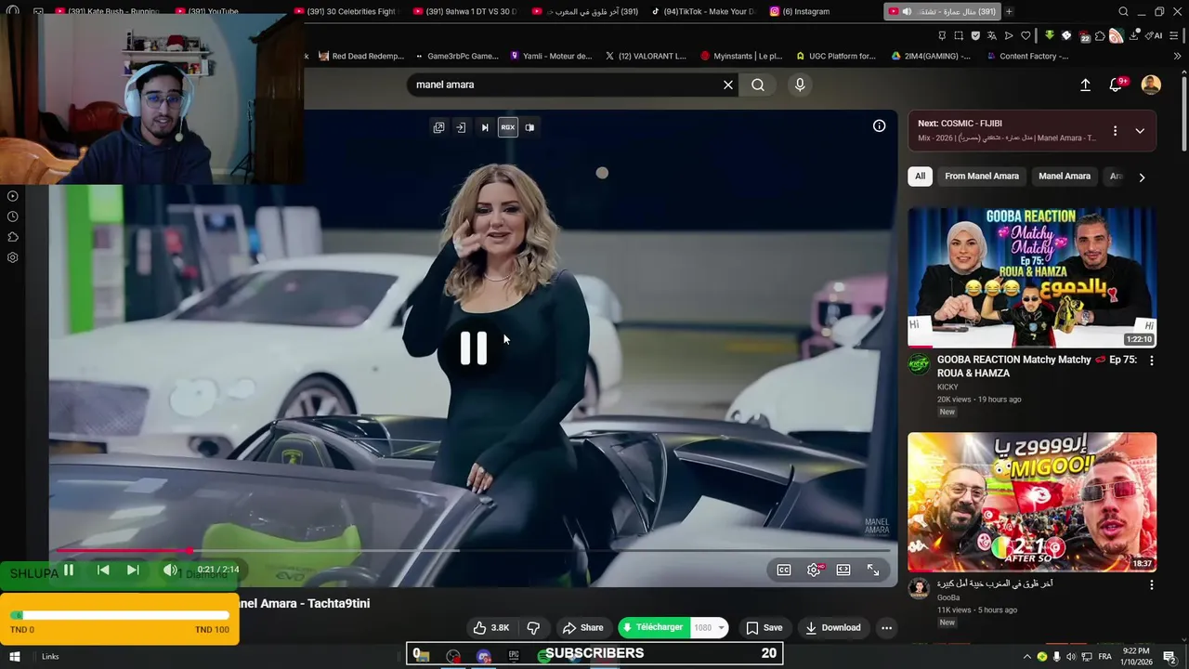Viewport: 1189px width, 669px height.
Task: Open the browser sidebar history clock icon
Action: [x=13, y=216]
